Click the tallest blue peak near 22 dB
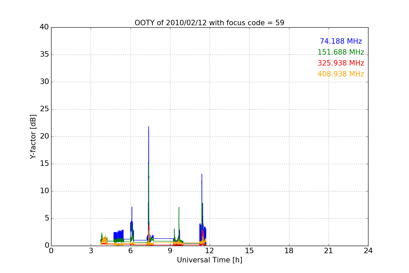The width and height of the screenshot is (409, 273). [149, 127]
